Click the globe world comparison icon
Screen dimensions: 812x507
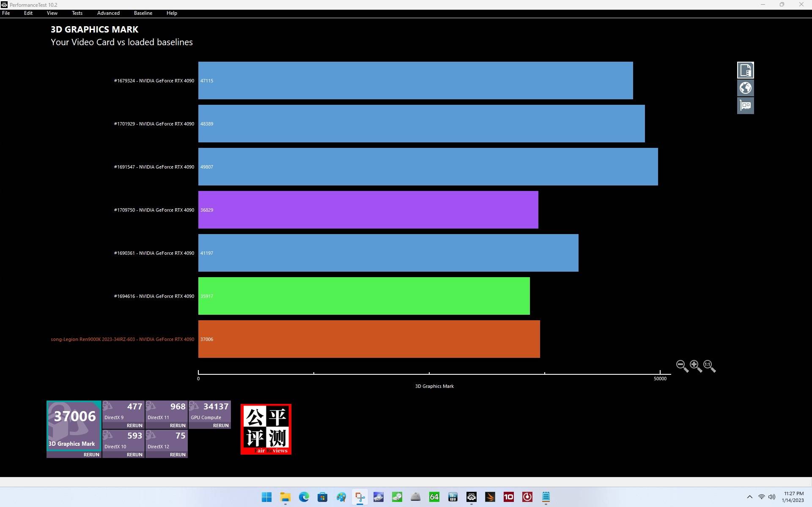point(745,88)
